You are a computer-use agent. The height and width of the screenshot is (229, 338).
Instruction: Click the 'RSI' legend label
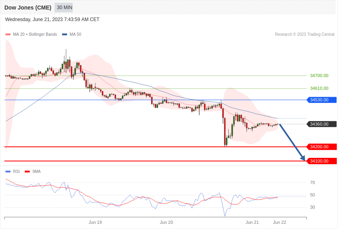16,171
